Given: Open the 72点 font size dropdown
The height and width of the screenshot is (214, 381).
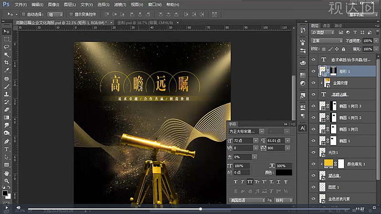Looking at the screenshot, I should click(x=256, y=141).
